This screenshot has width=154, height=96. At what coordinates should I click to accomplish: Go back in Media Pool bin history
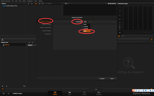[29, 42]
